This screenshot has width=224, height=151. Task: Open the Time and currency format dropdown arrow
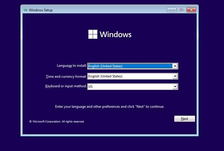tap(175, 76)
